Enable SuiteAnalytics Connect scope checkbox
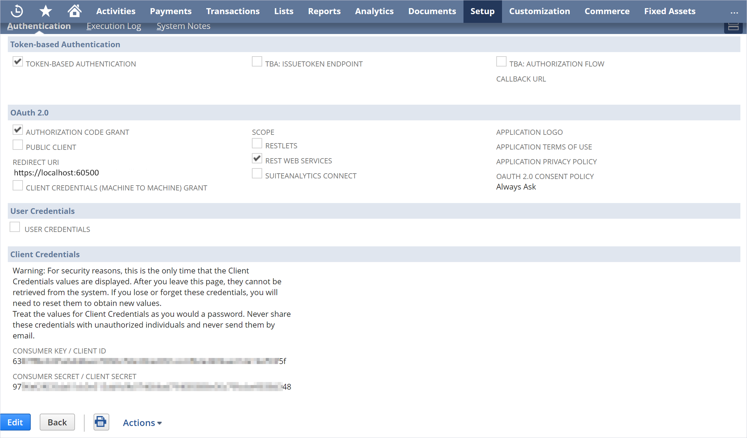 (257, 174)
